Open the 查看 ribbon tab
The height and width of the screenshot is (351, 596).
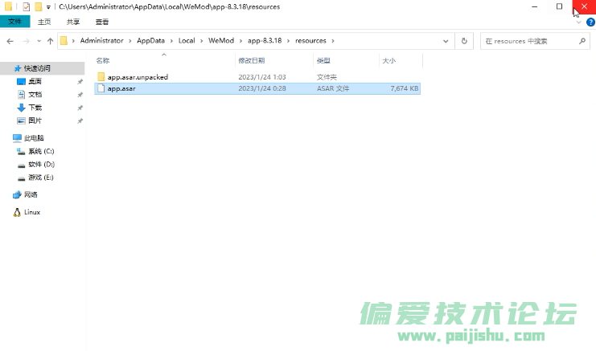click(x=102, y=22)
